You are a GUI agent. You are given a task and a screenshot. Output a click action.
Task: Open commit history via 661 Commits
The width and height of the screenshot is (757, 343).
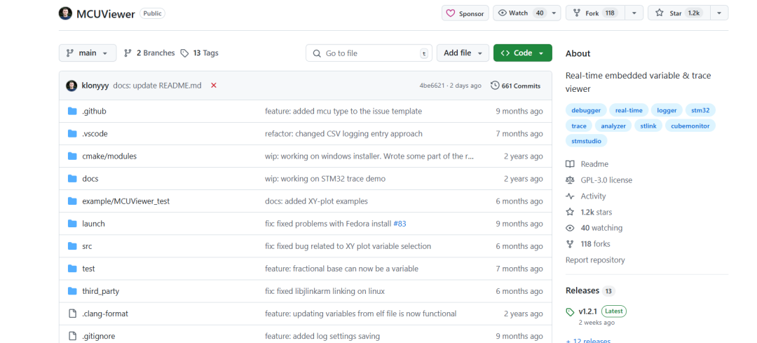pos(516,86)
